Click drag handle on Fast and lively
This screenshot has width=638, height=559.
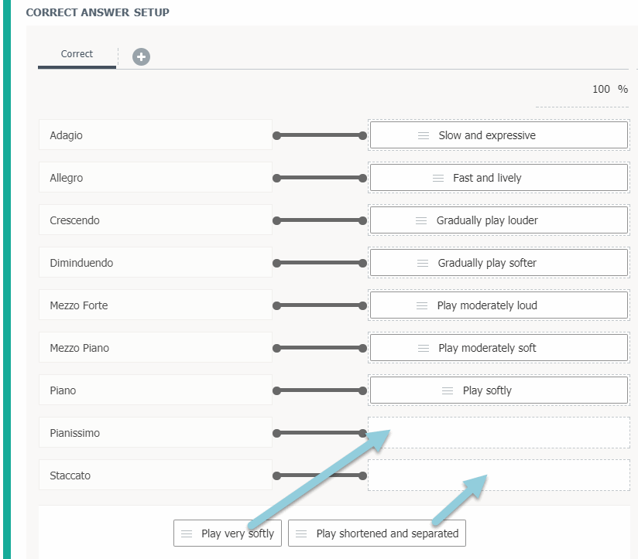point(438,178)
